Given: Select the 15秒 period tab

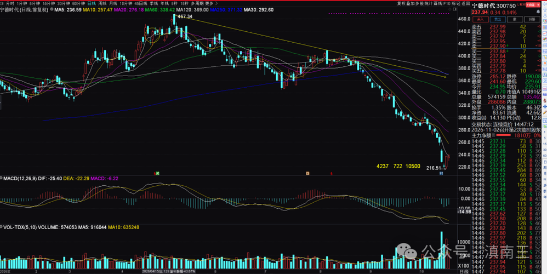Looking at the screenshot, I should coord(184,3).
